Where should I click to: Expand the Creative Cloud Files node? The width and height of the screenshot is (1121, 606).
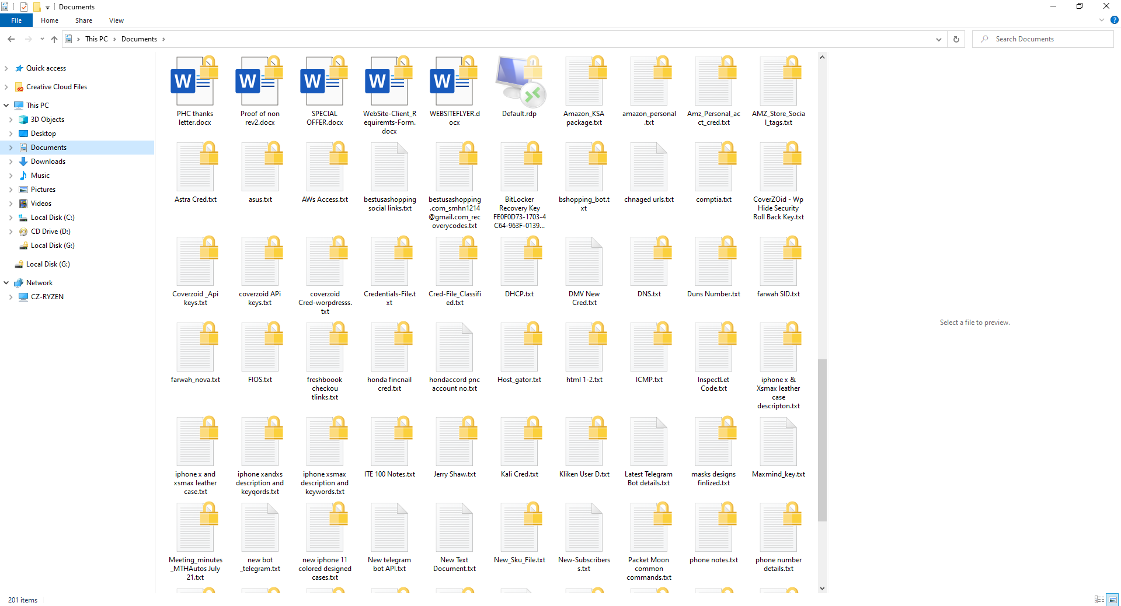6,87
